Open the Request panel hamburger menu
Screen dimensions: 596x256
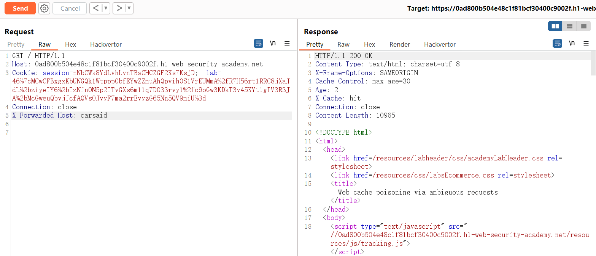tap(287, 44)
